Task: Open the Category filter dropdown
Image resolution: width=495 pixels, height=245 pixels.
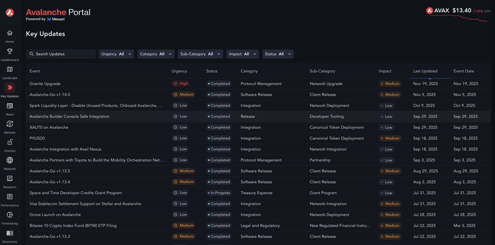Action: [156, 54]
